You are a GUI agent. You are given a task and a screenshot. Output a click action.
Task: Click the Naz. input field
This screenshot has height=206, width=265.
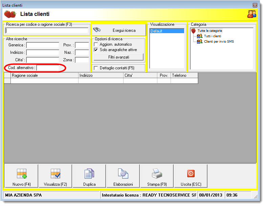[82, 53]
